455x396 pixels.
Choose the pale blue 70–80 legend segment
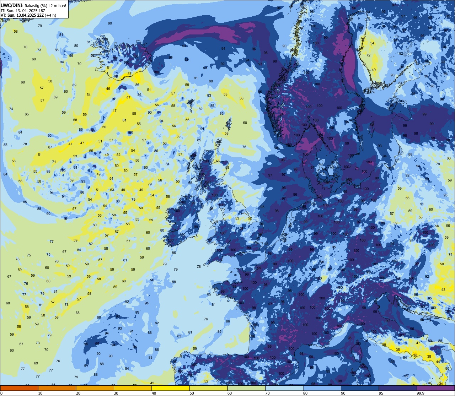pyautogui.click(x=284, y=388)
